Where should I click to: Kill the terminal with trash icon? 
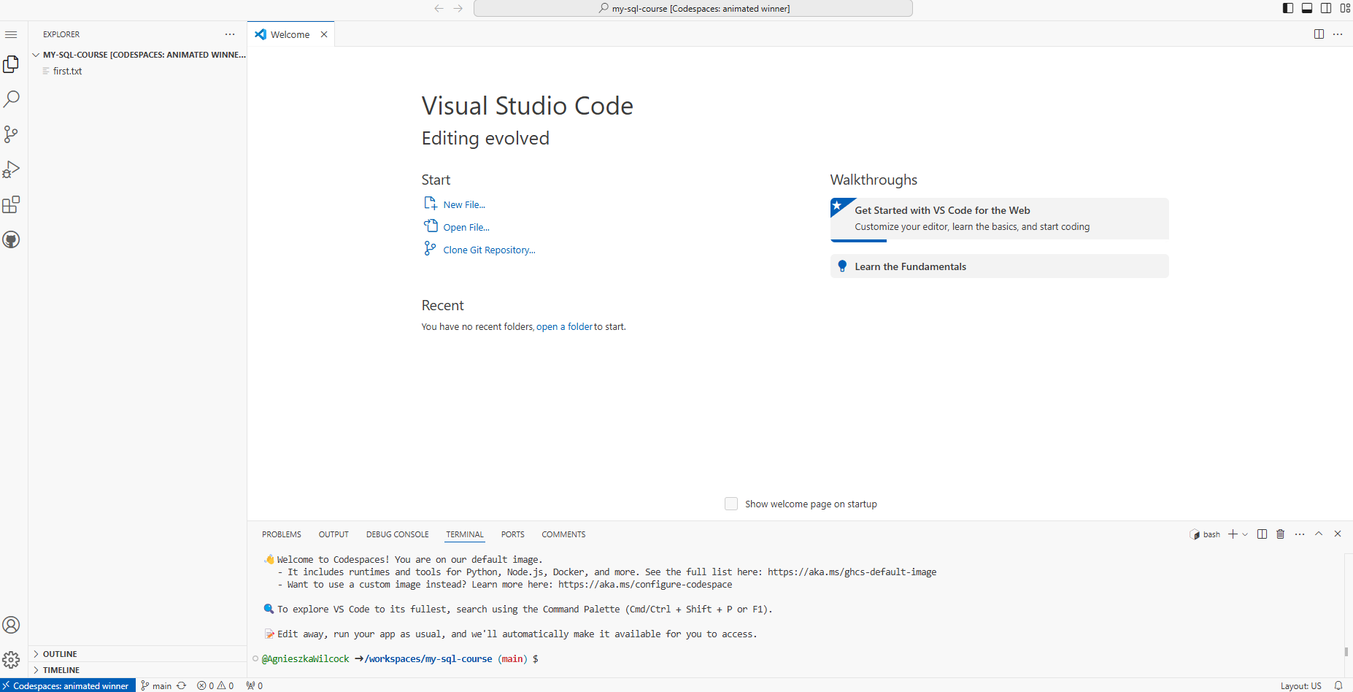[1280, 534]
